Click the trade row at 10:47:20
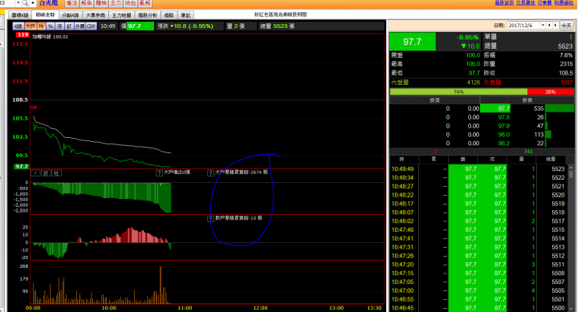Image resolution: width=578 pixels, height=312 pixels. 478,265
